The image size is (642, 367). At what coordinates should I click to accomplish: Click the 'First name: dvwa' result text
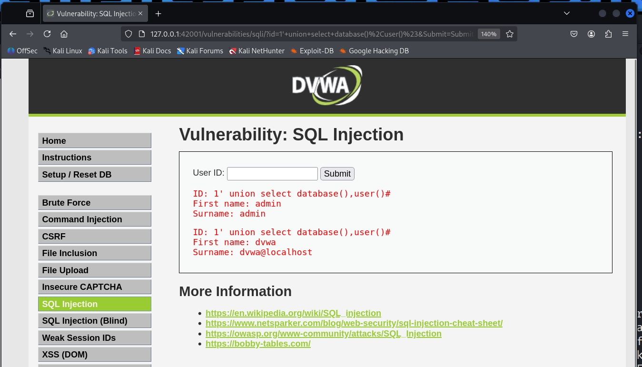(234, 242)
